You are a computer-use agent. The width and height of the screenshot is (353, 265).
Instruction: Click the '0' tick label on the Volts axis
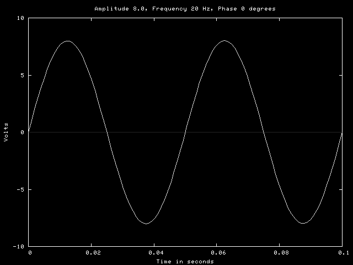(22, 132)
